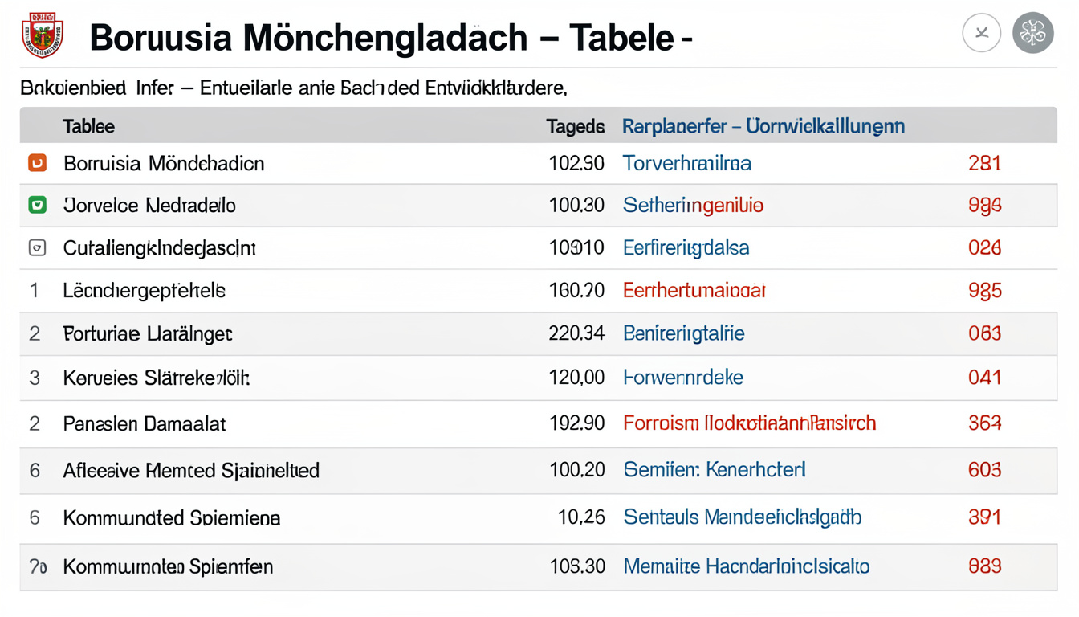Click the green badge beside Jorvelce Nedradailo

pos(35,205)
